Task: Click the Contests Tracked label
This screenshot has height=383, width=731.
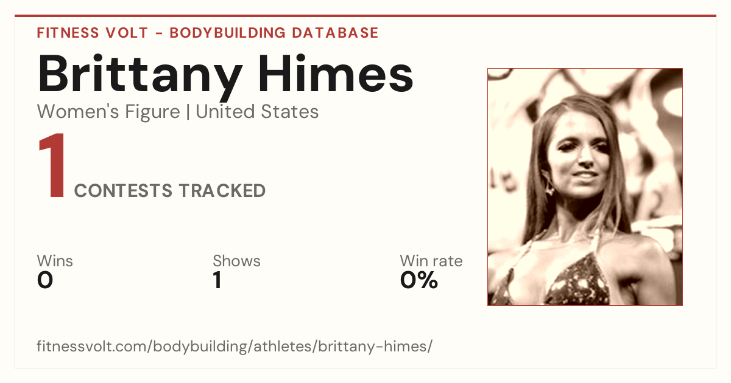Action: pos(169,191)
